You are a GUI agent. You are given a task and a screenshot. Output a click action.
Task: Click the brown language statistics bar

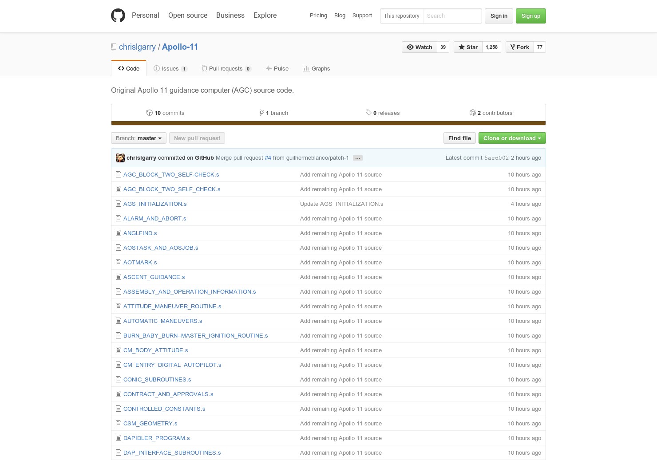pyautogui.click(x=328, y=123)
